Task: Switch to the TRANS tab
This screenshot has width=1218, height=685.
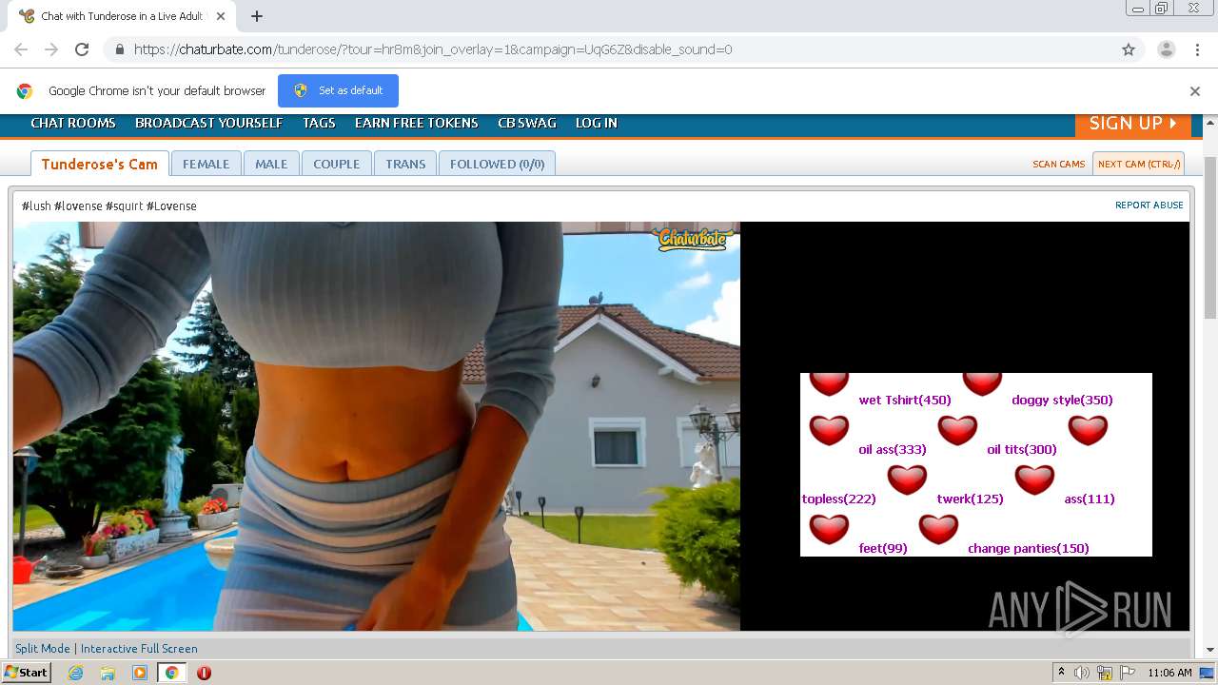Action: pos(405,164)
